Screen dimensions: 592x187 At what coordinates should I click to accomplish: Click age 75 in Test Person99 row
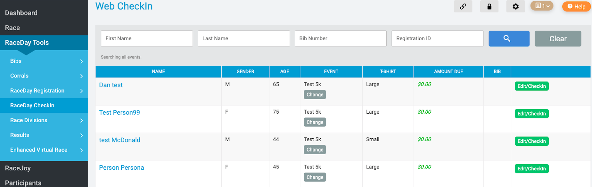(x=276, y=112)
